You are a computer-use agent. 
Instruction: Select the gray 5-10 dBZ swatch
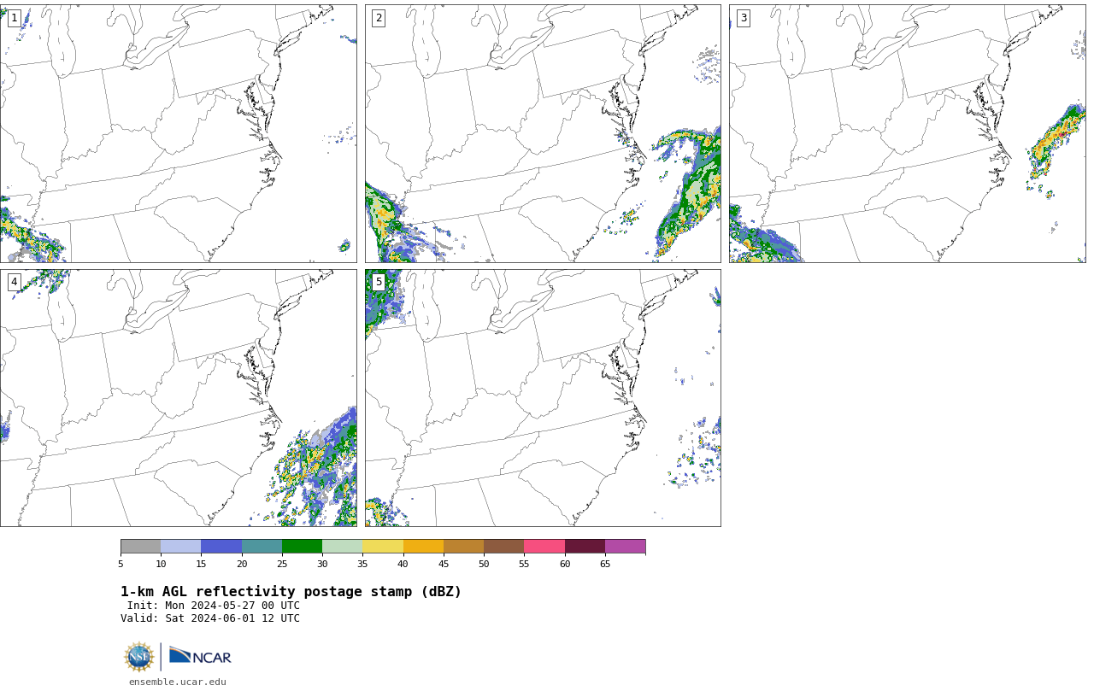140,547
